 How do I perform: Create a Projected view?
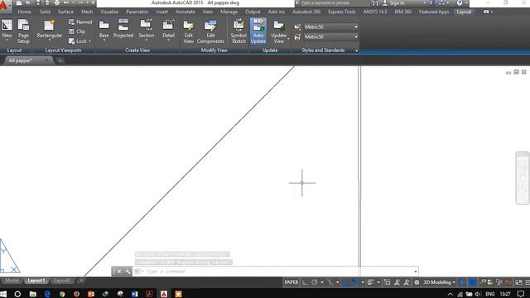(123, 28)
